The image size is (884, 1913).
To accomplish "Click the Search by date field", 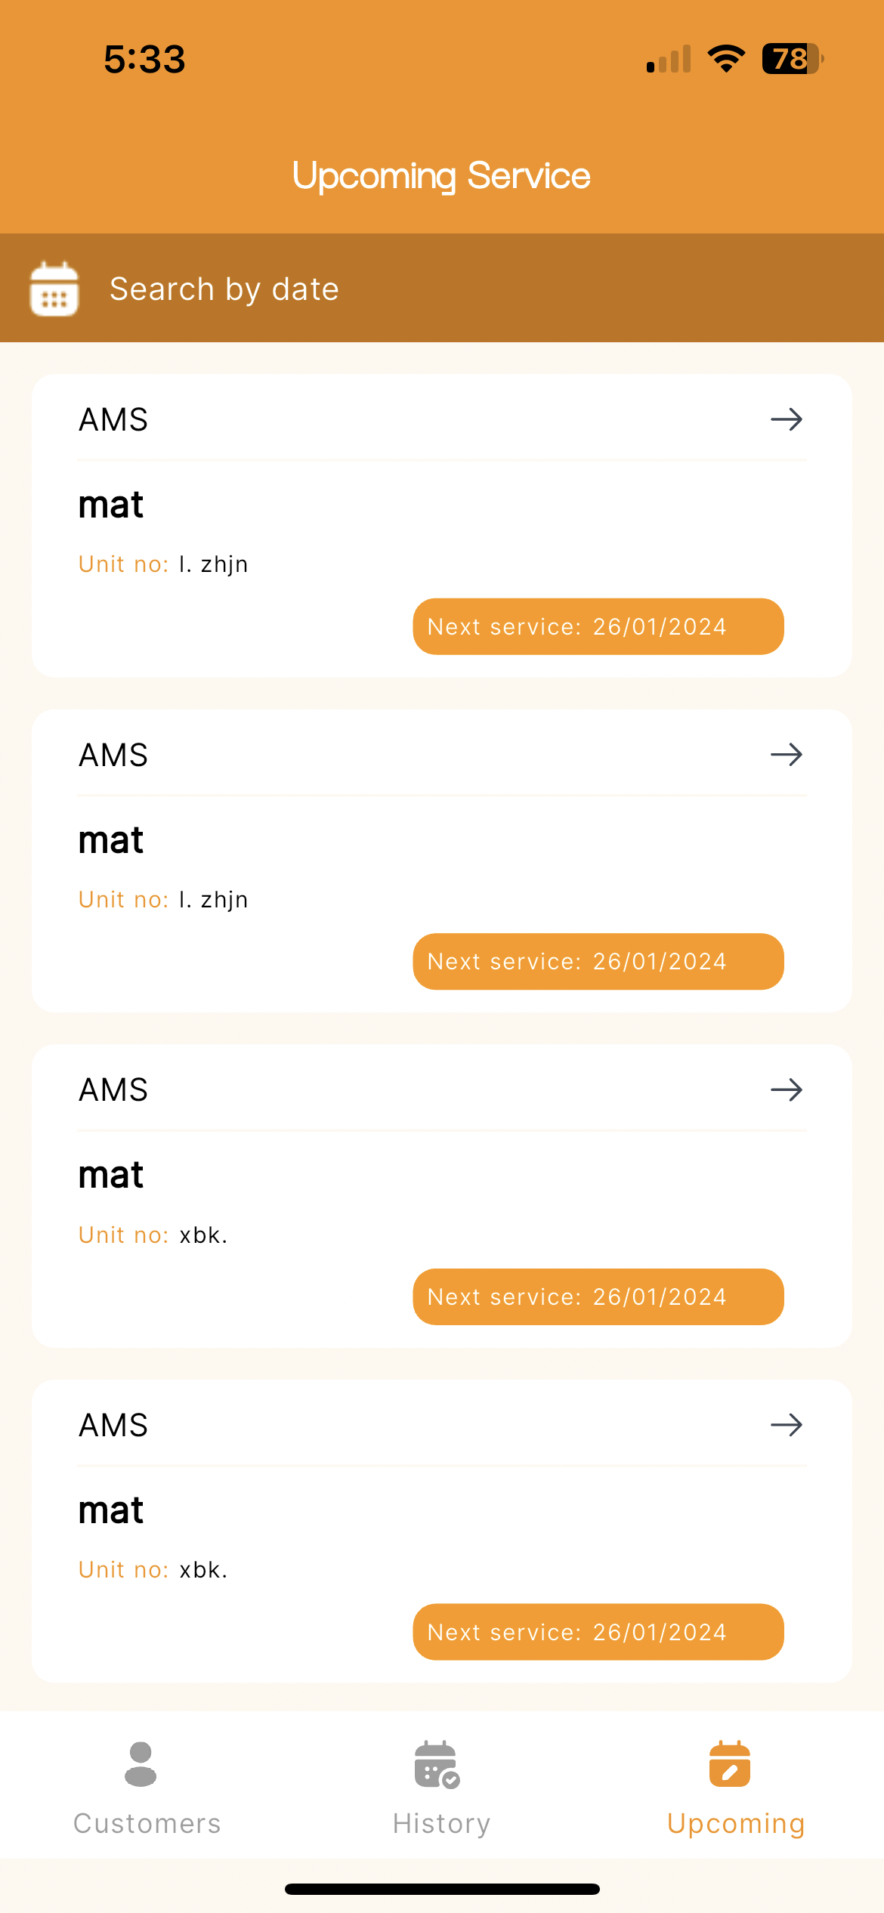I will (224, 289).
